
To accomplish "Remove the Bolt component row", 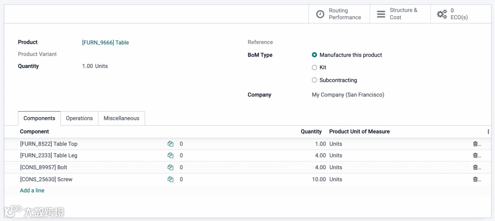I will point(476,167).
